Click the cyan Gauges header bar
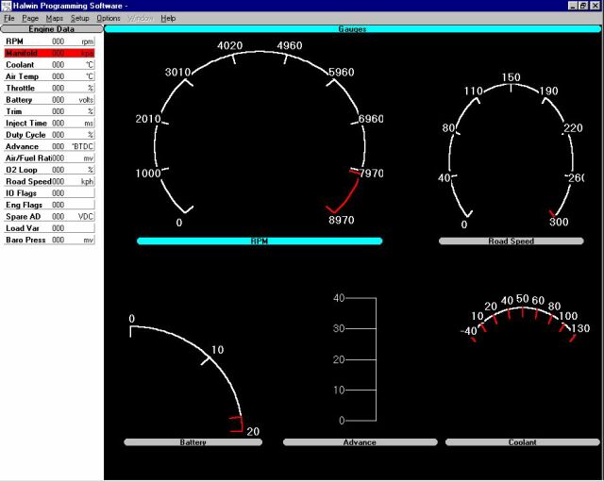Image resolution: width=604 pixels, height=482 pixels. [x=352, y=29]
